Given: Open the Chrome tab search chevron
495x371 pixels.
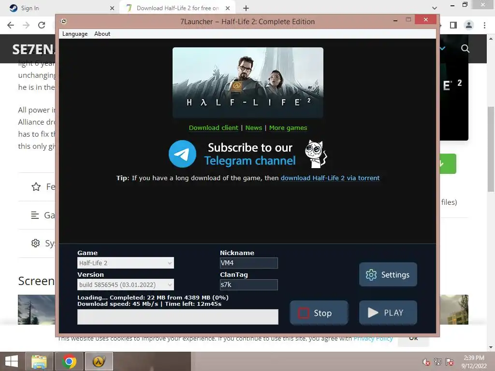Looking at the screenshot, I should (x=435, y=8).
